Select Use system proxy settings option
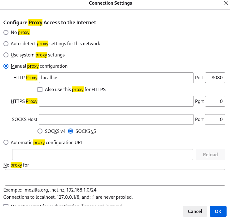230x219 pixels. [6, 55]
